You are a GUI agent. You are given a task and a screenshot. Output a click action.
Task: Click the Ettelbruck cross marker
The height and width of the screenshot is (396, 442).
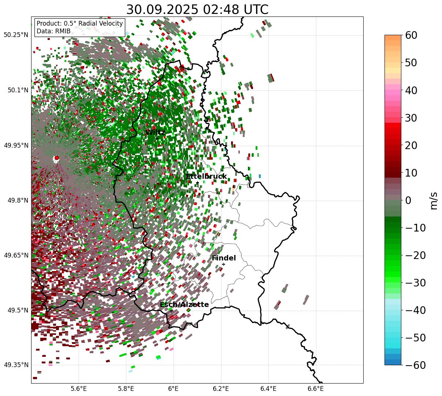point(197,183)
